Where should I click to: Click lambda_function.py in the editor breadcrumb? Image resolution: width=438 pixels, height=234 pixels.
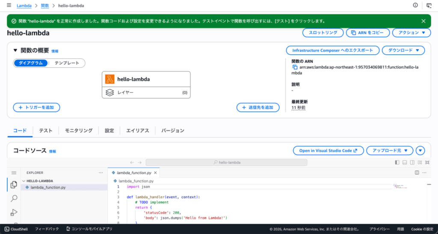(x=136, y=181)
